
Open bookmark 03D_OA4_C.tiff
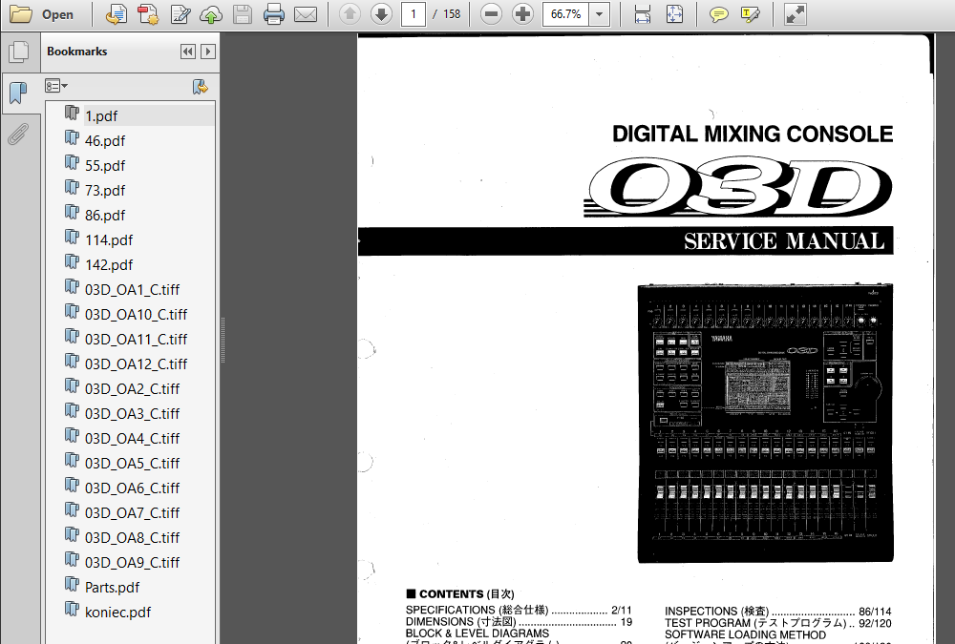pos(132,439)
